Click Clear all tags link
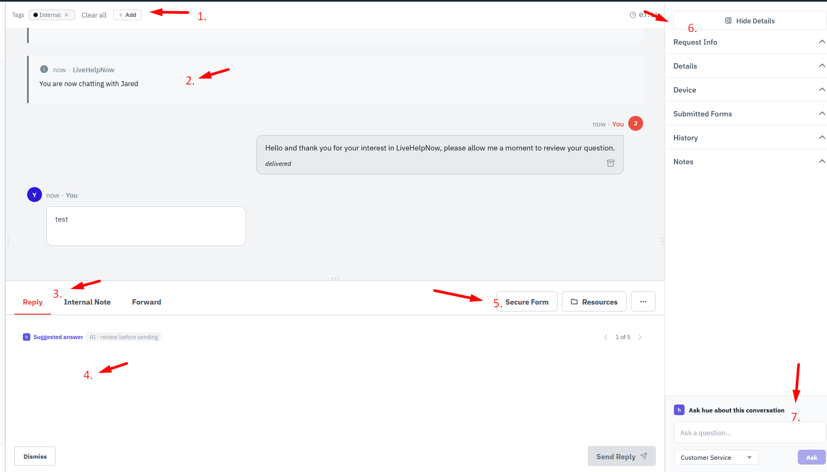The image size is (827, 472). [x=94, y=15]
